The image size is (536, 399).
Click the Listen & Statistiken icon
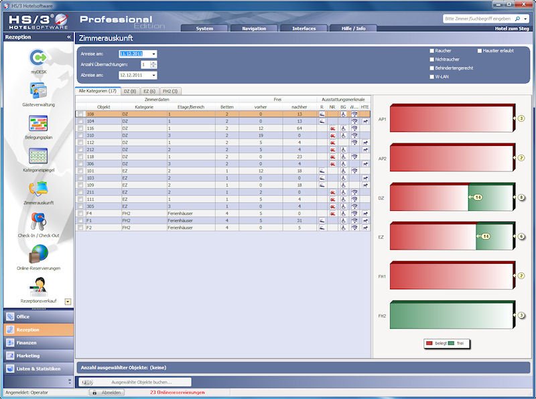tap(10, 369)
